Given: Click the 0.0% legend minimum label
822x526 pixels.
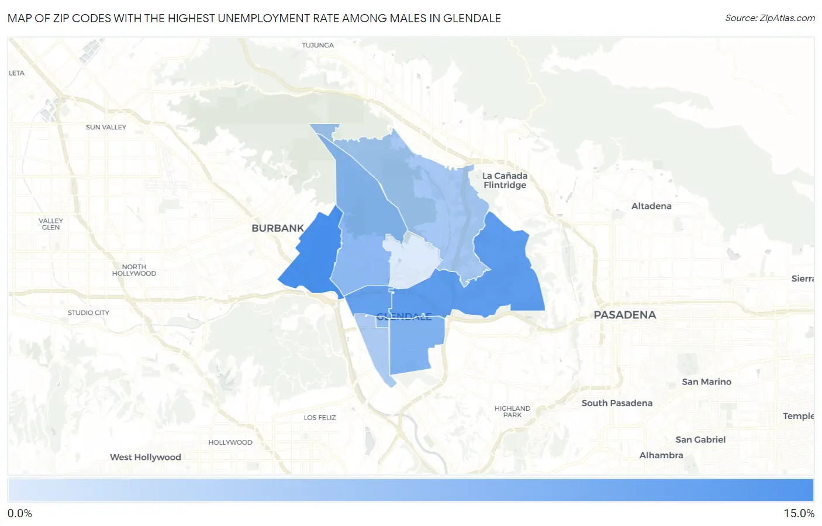Looking at the screenshot, I should pos(20,513).
